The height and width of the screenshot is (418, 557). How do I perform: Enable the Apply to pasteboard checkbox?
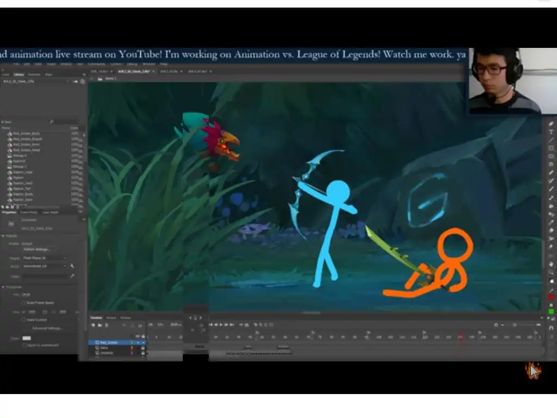pos(24,345)
